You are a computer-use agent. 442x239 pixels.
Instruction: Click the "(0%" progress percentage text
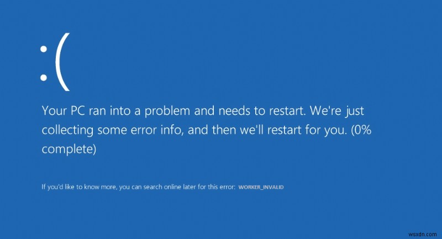click(x=361, y=130)
